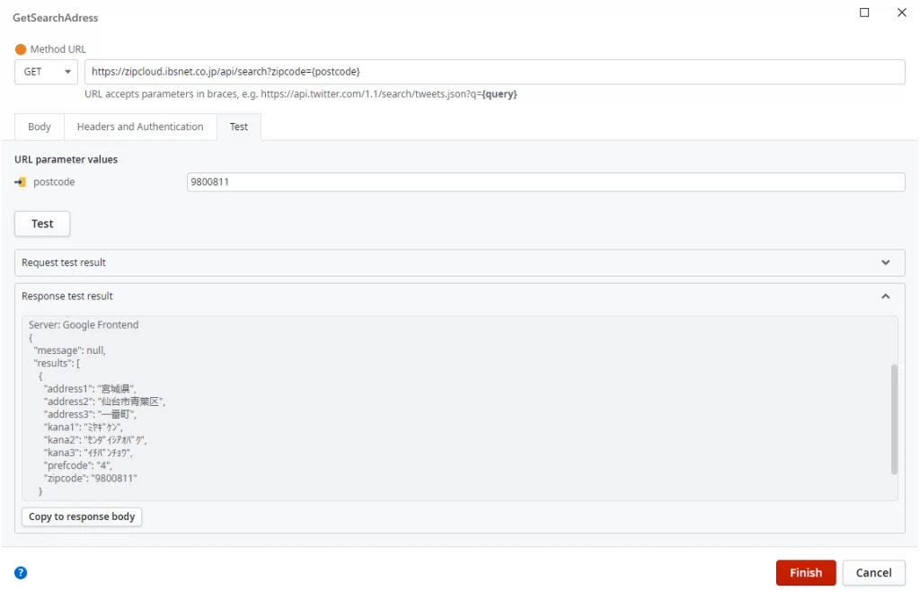Click the "Method URL" label
Screen dimensions: 920x600
tap(58, 49)
